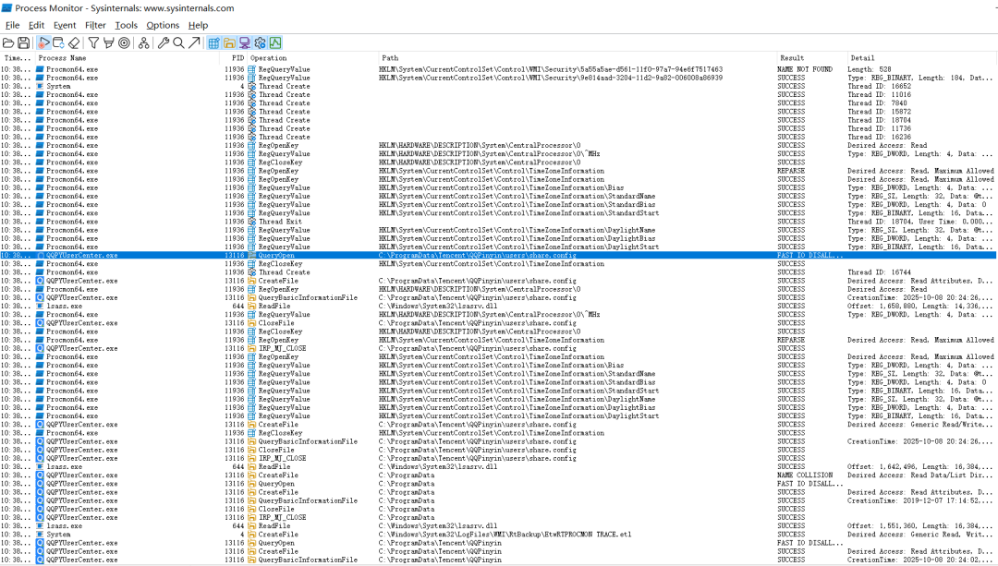Open the Tools menu
The image size is (998, 566).
(126, 25)
